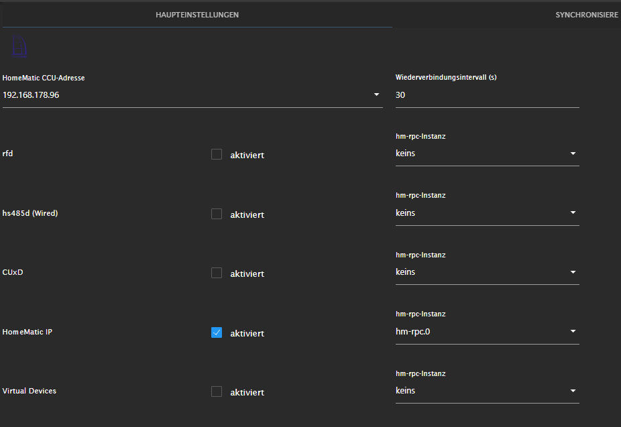Enable the Virtual Devices checkbox
Viewport: 621px width, 427px height.
click(217, 391)
